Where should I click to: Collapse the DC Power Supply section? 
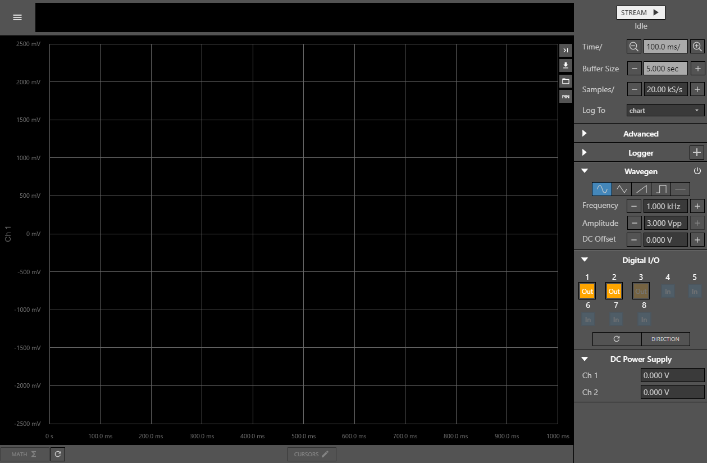point(640,359)
